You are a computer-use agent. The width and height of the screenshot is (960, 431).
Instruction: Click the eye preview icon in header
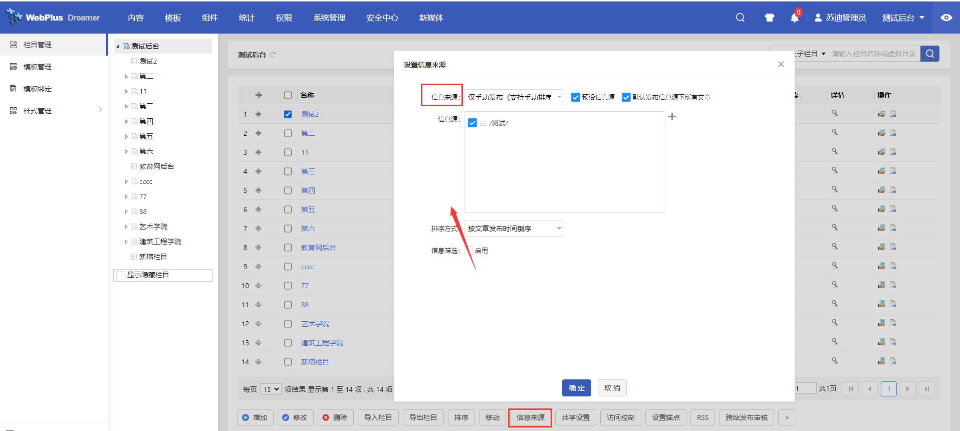(x=946, y=18)
